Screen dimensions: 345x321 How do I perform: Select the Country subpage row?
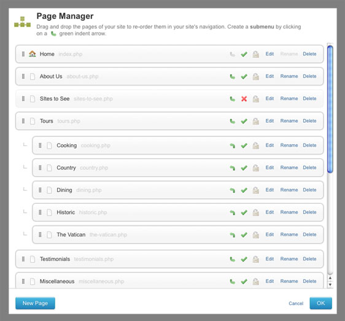pyautogui.click(x=178, y=168)
